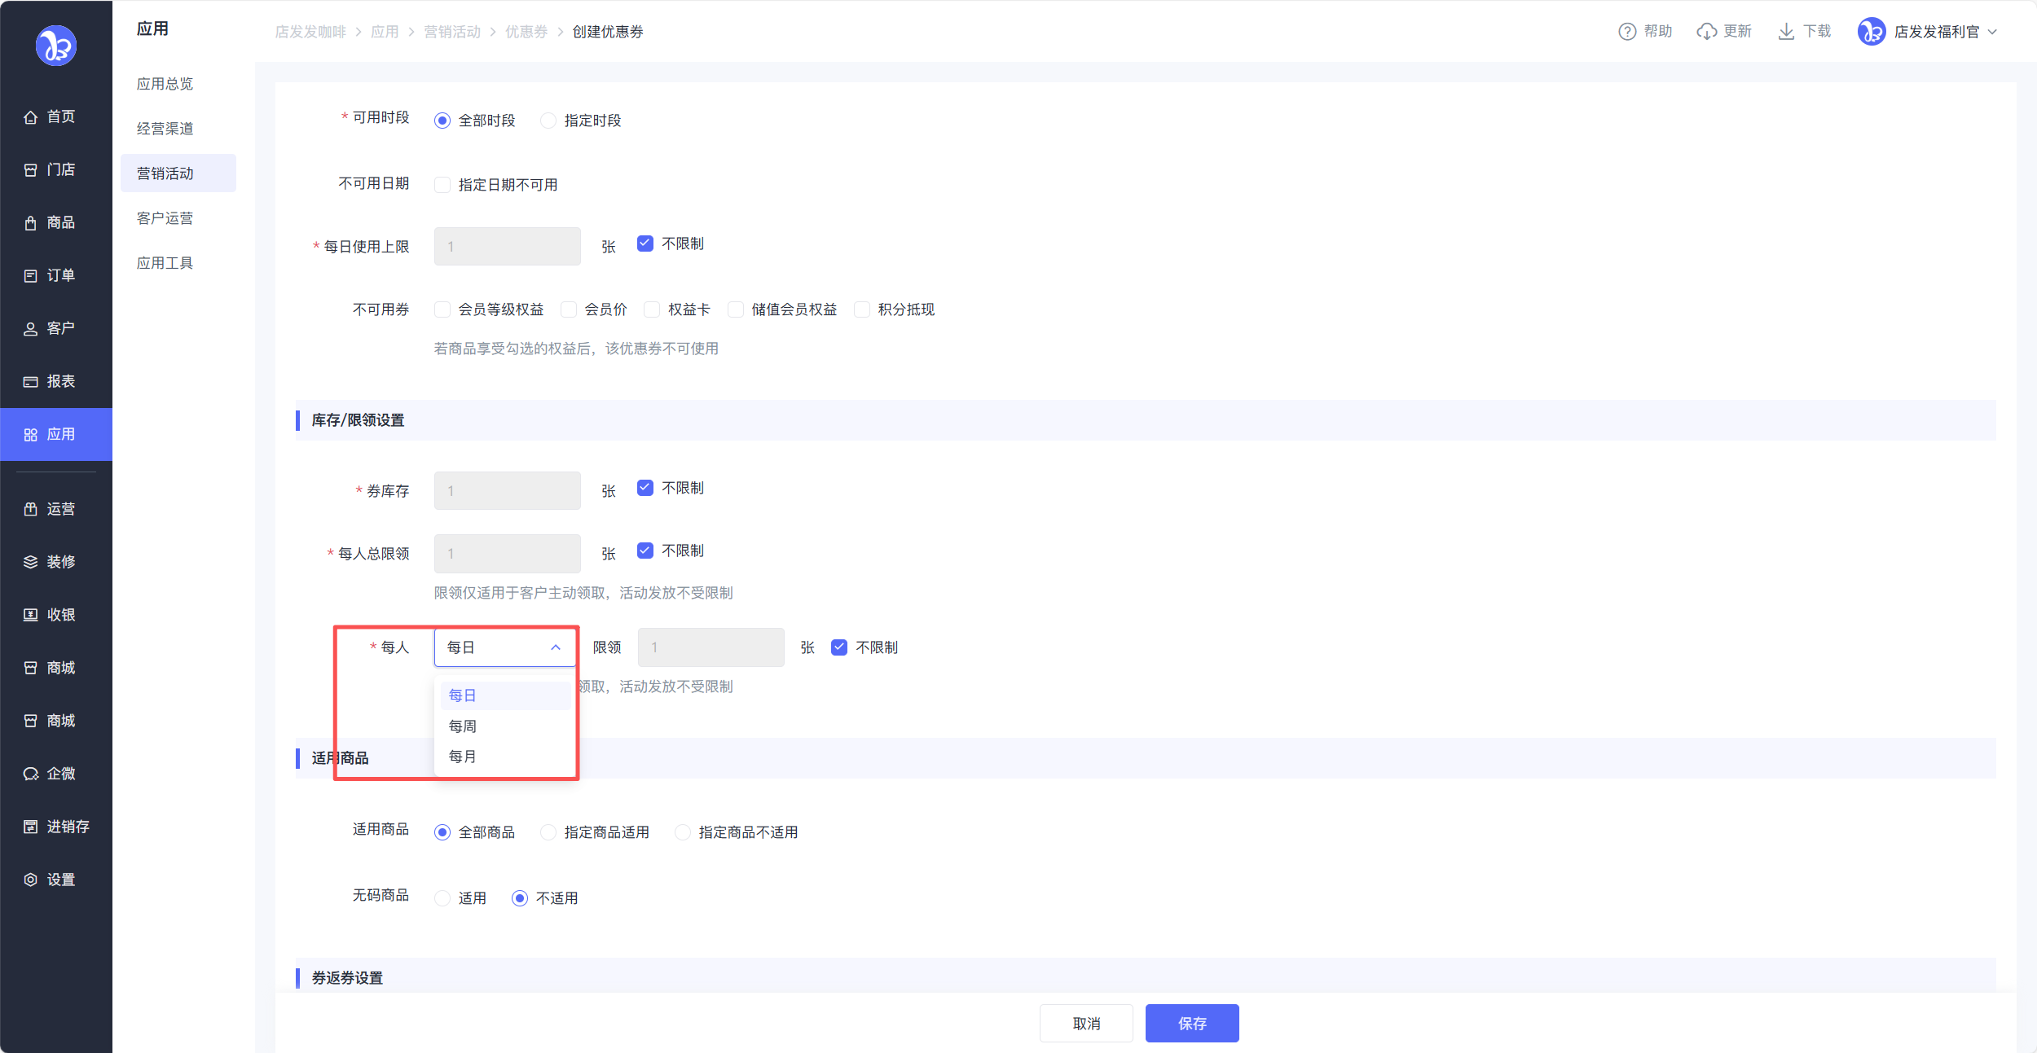Click the 帮助 help question icon
2037x1053 pixels.
pyautogui.click(x=1626, y=32)
